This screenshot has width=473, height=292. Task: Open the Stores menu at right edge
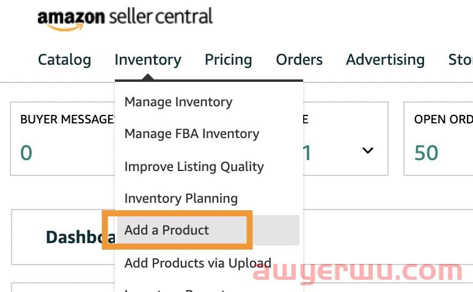[460, 60]
